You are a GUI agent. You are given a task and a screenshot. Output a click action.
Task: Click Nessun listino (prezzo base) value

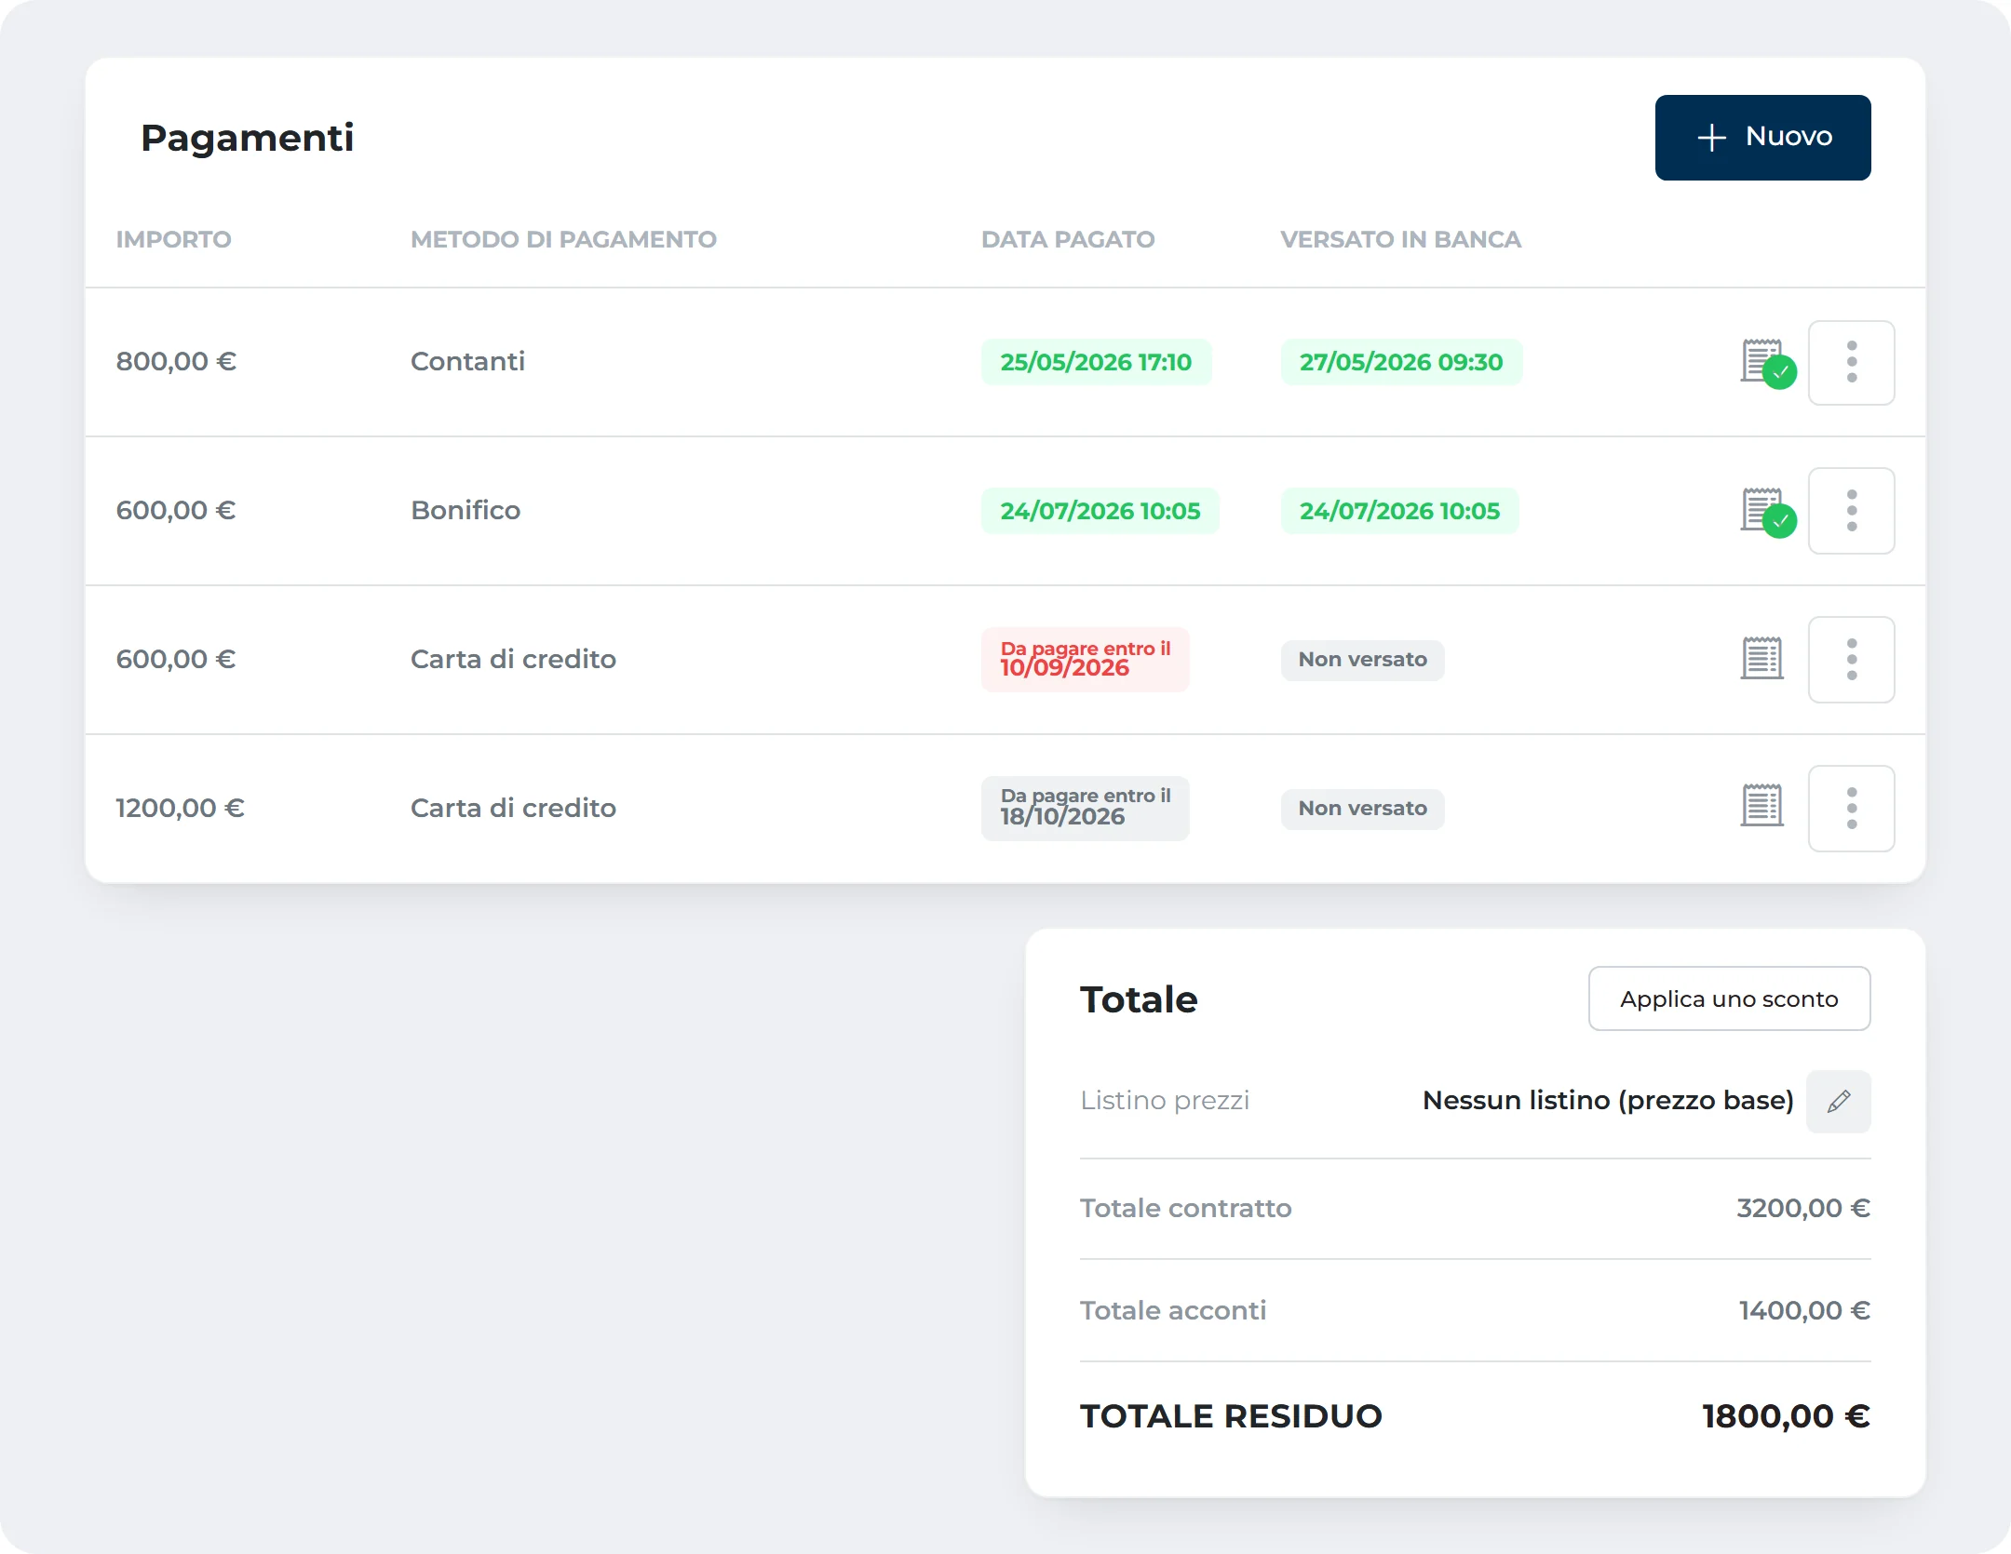click(1608, 1101)
